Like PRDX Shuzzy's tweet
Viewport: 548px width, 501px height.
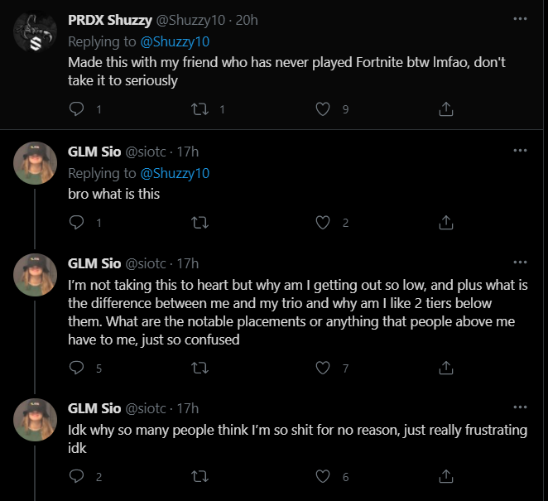pos(324,108)
